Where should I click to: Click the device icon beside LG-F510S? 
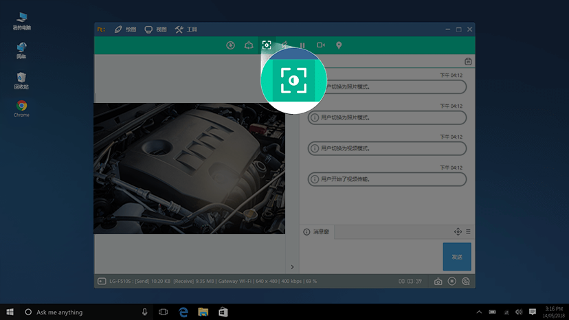[102, 281]
